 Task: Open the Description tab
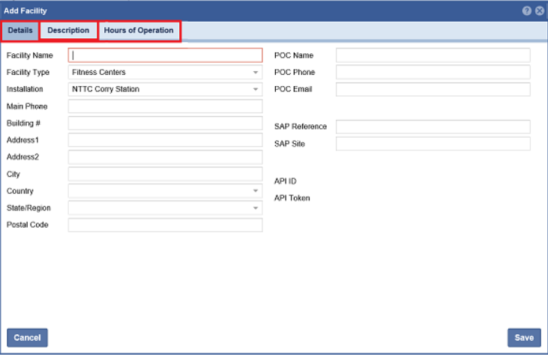[x=68, y=31]
